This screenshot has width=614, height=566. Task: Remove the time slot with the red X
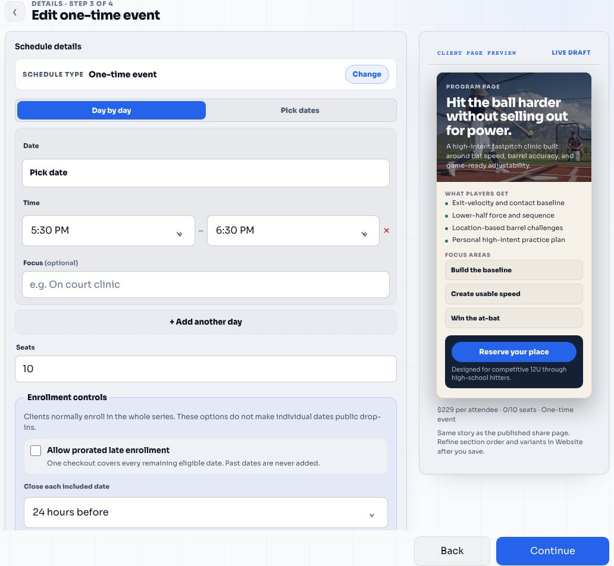[x=387, y=231]
